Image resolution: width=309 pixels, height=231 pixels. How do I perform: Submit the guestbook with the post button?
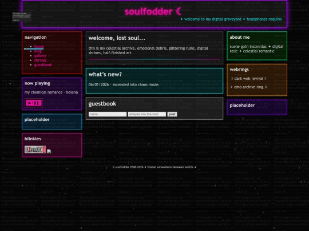pyautogui.click(x=172, y=114)
